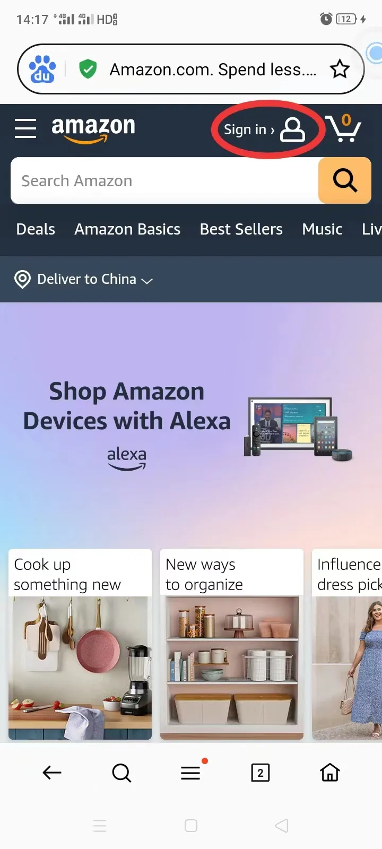
Task: Select the Best Sellers tab
Action: pyautogui.click(x=241, y=229)
